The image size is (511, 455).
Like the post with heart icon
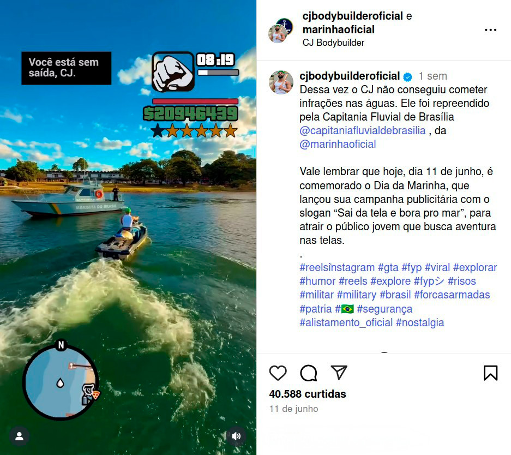278,373
